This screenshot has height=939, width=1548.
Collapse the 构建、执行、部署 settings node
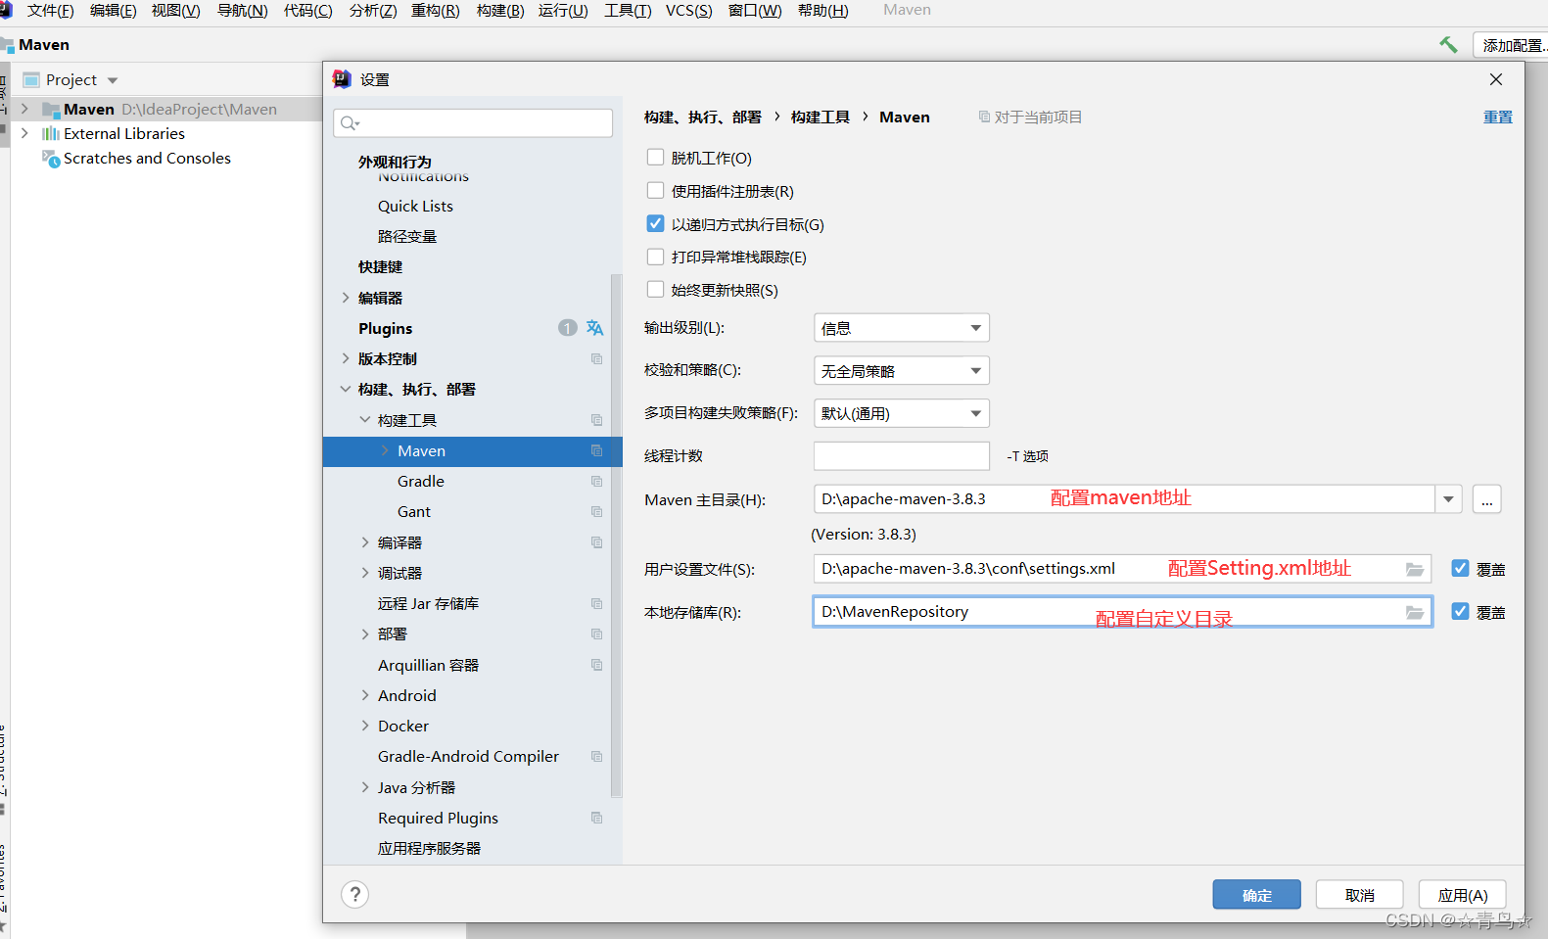pos(346,389)
